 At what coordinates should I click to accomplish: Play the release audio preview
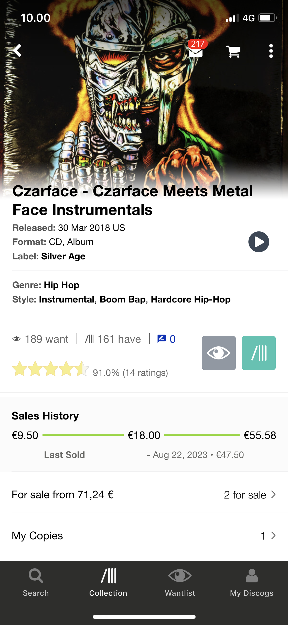259,242
